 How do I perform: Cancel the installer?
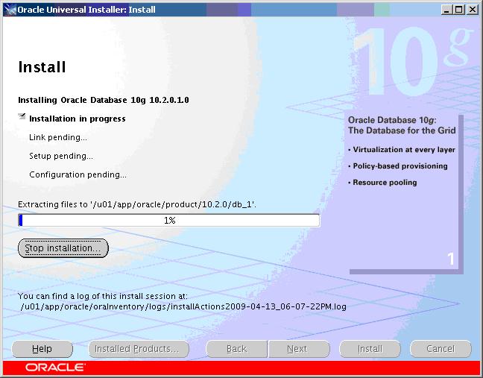point(441,349)
